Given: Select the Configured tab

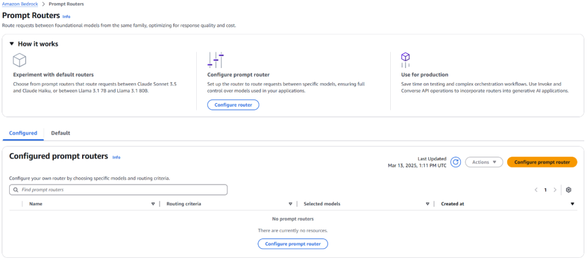Looking at the screenshot, I should click(x=23, y=133).
